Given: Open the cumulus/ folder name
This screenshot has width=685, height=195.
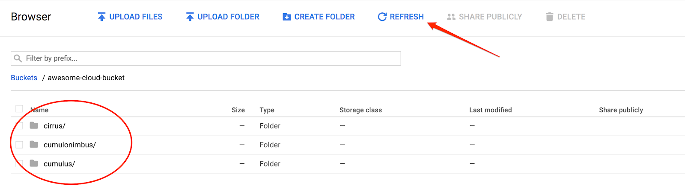Looking at the screenshot, I should [x=59, y=164].
